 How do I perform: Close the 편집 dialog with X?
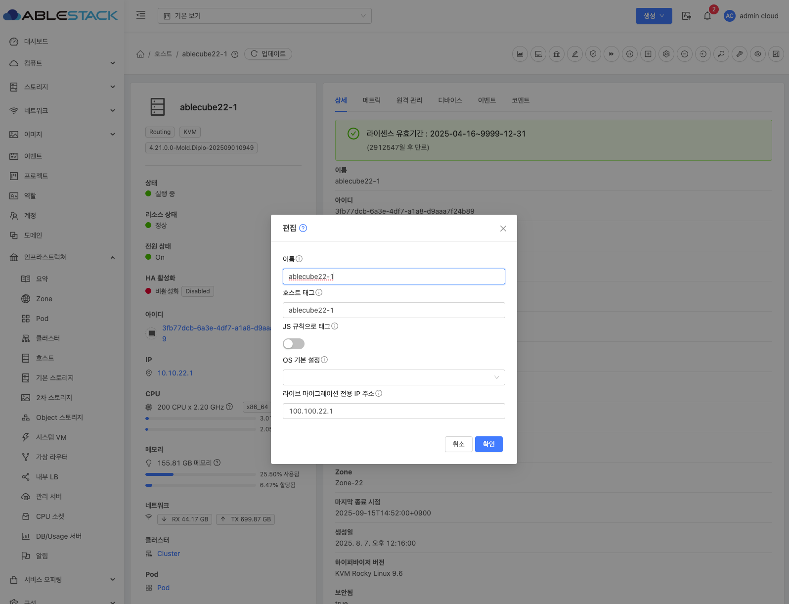coord(503,229)
